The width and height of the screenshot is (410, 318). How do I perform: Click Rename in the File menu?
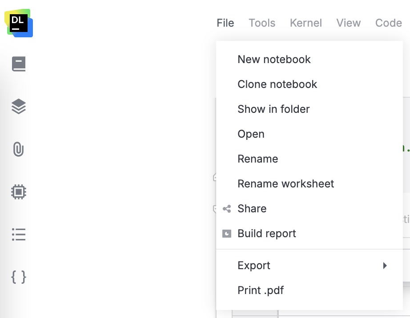(257, 159)
